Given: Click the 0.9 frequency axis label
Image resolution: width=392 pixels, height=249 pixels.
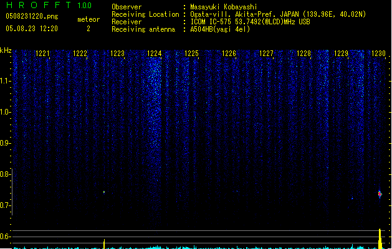Looking at the screenshot, I should (6, 143).
